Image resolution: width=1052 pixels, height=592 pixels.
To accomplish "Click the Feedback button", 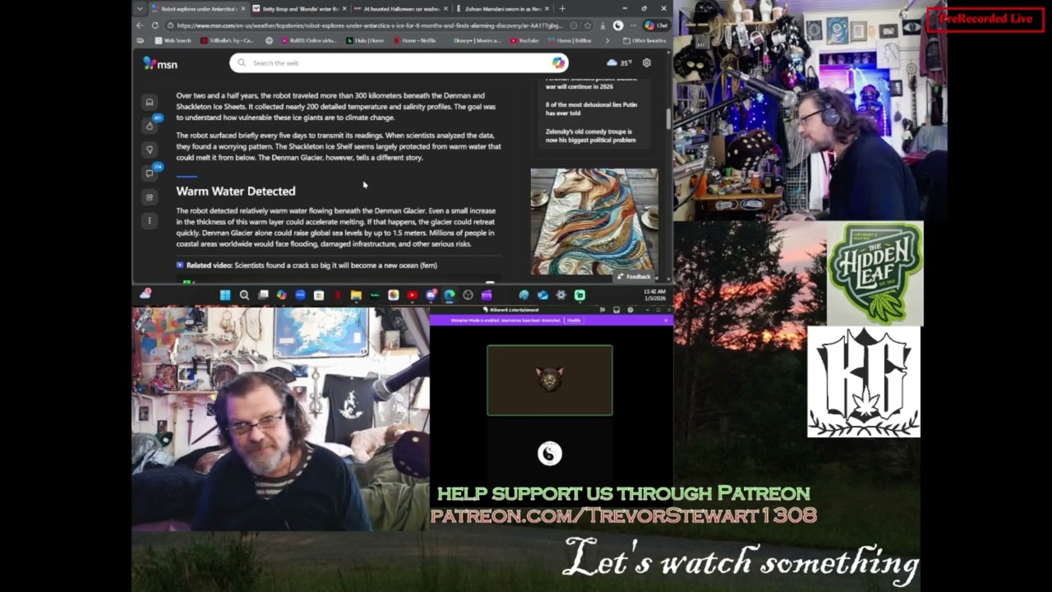I will pyautogui.click(x=634, y=277).
